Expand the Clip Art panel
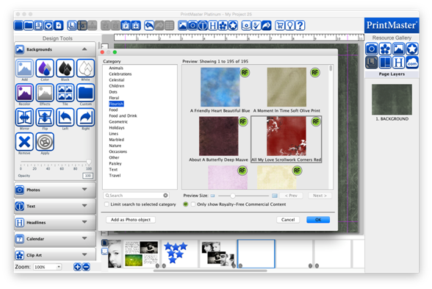 (x=84, y=254)
